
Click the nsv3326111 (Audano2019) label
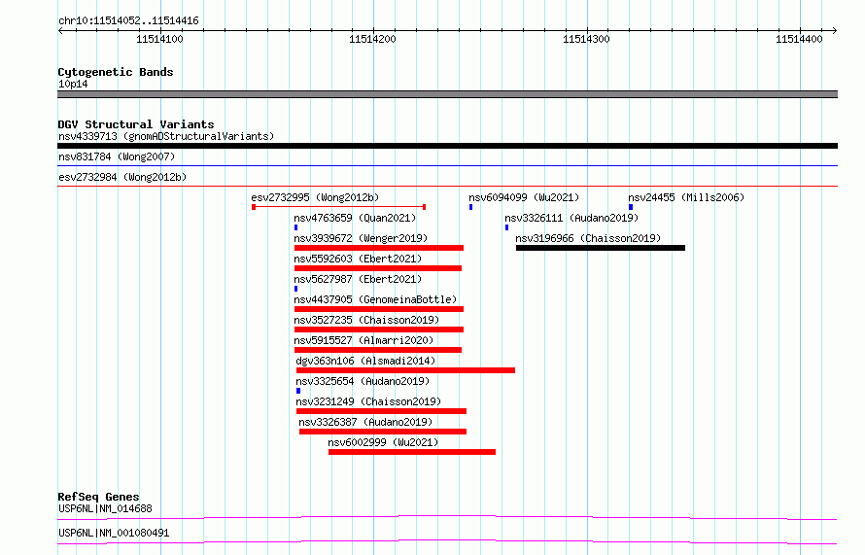tap(571, 218)
